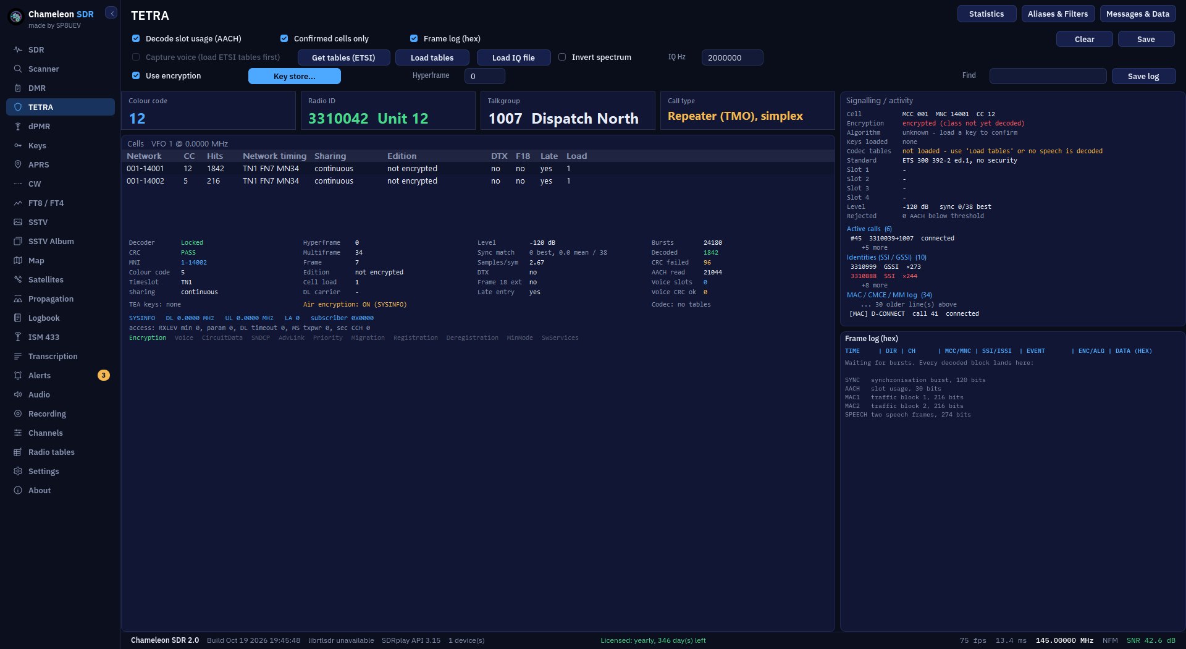Click the FT8 / FT4 chart icon

(18, 203)
